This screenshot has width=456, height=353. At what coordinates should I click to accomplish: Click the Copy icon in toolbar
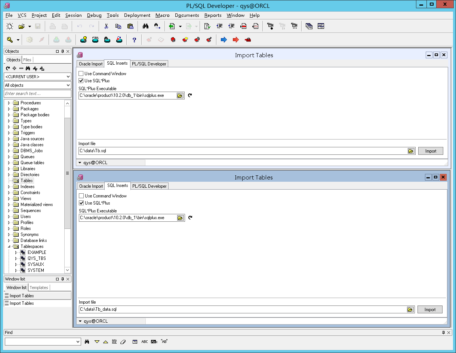point(118,26)
